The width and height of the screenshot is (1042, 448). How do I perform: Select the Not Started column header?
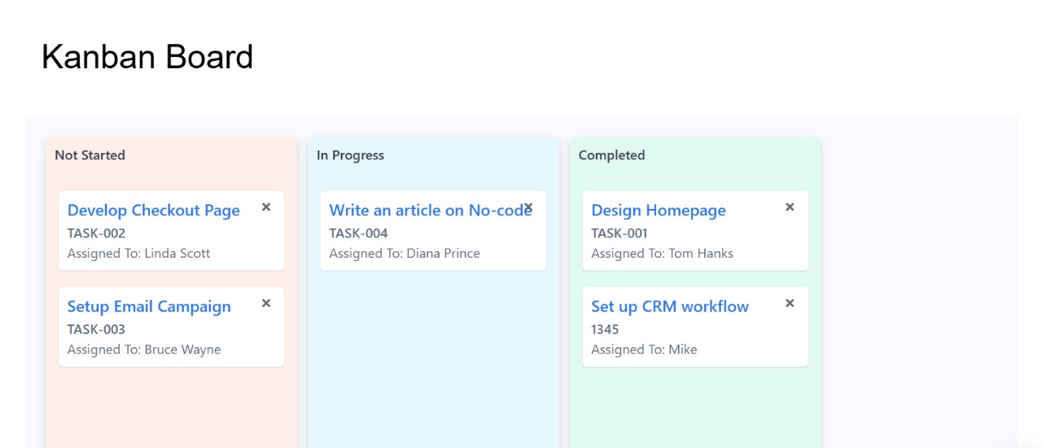point(90,155)
